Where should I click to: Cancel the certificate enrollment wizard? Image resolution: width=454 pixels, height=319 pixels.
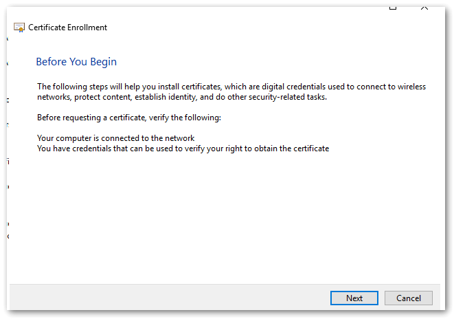point(408,298)
